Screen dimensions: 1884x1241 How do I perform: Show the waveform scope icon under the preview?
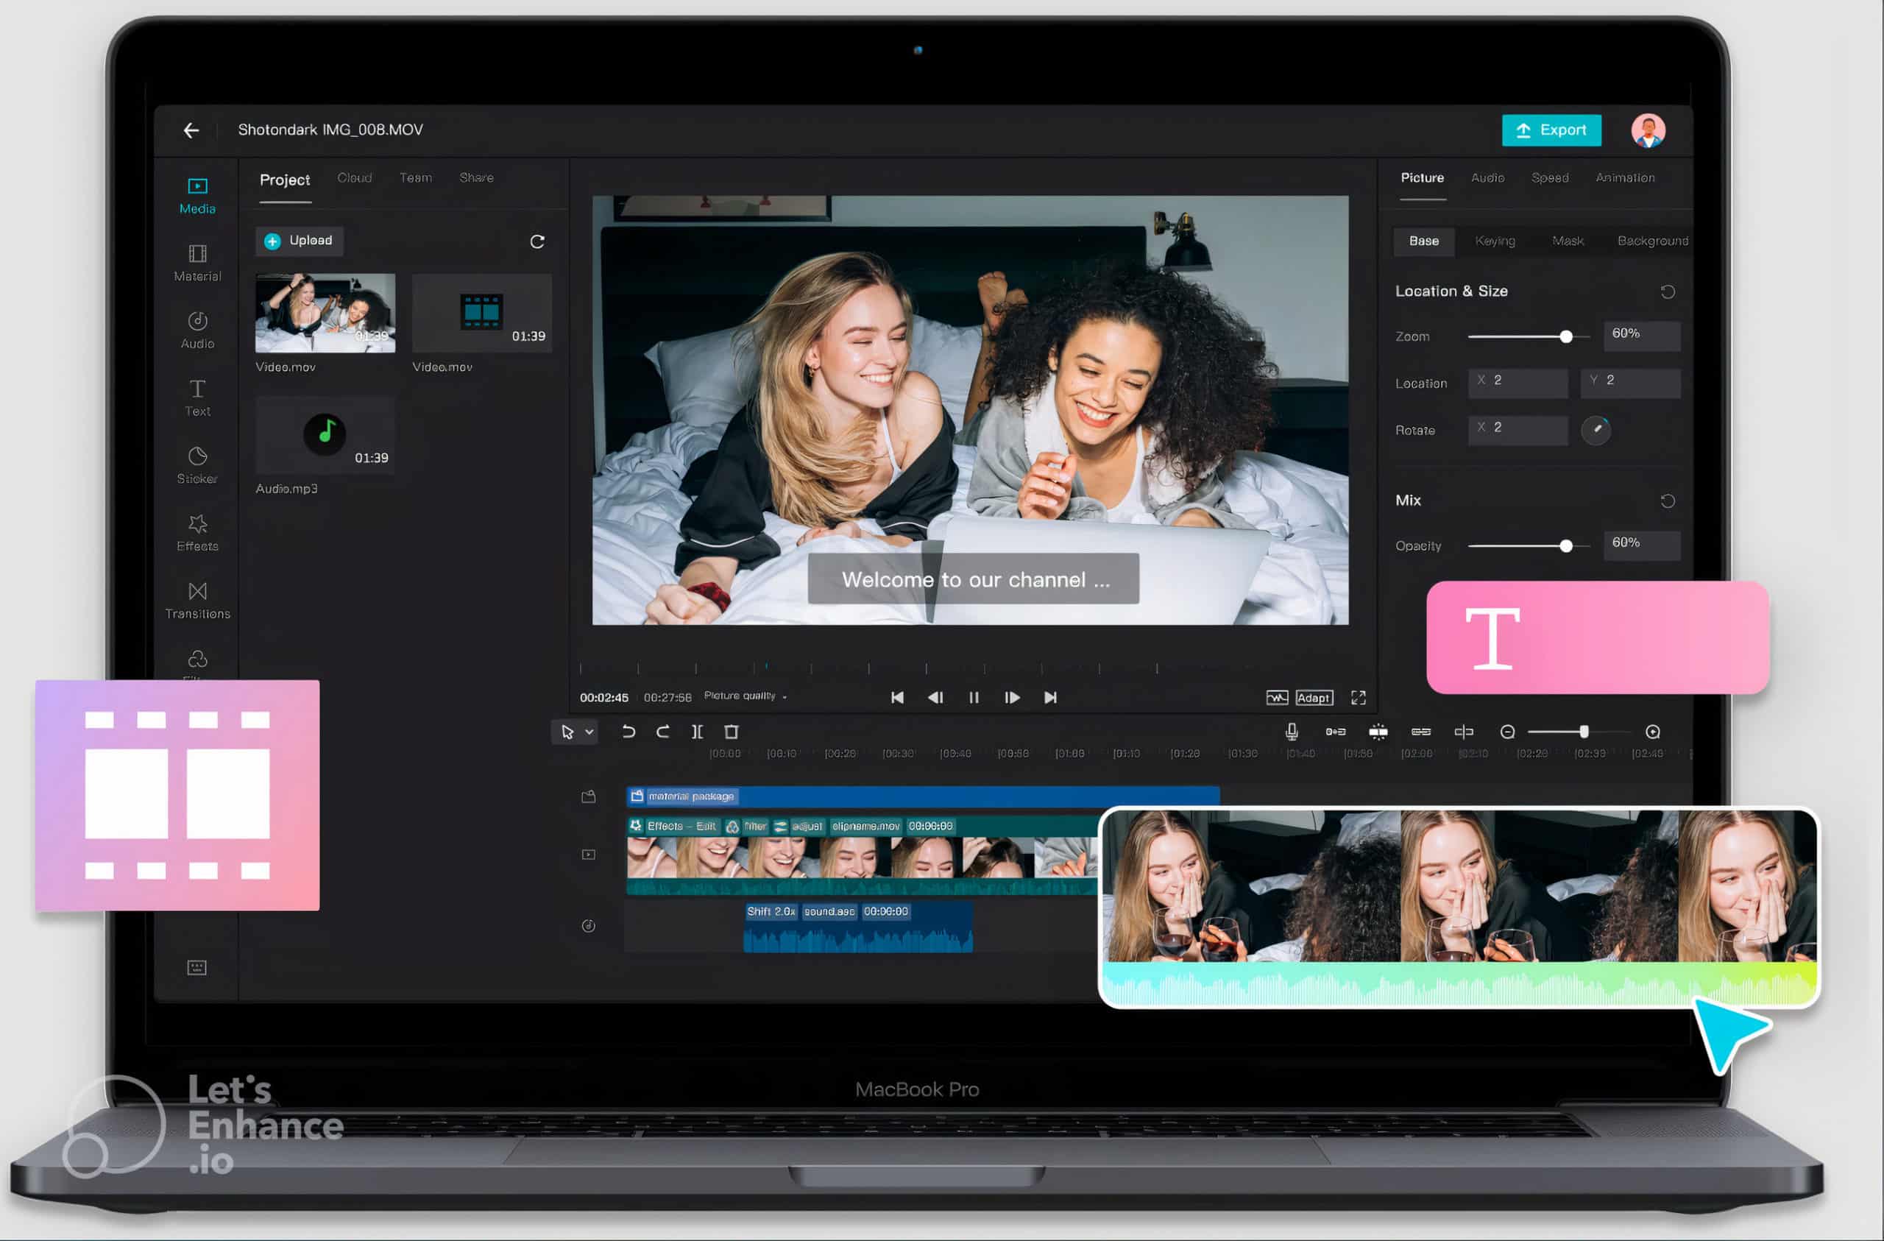click(1276, 697)
